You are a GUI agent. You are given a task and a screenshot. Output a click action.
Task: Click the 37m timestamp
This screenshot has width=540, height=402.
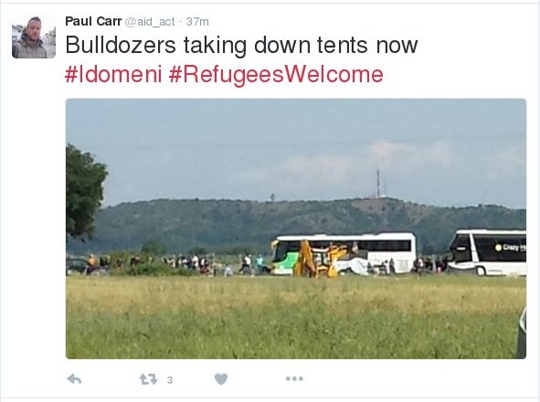click(x=197, y=22)
